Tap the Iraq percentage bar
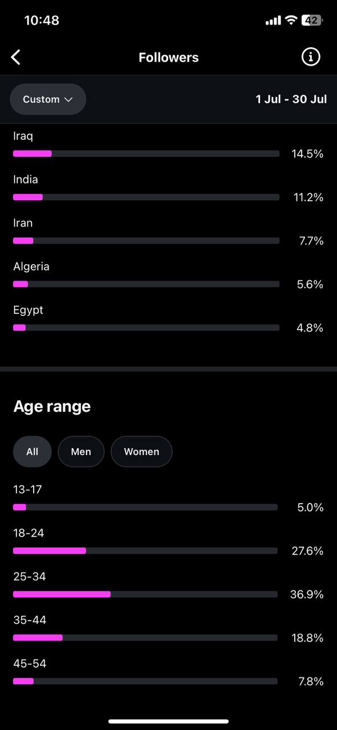Screen dimensions: 337x730 [x=146, y=153]
